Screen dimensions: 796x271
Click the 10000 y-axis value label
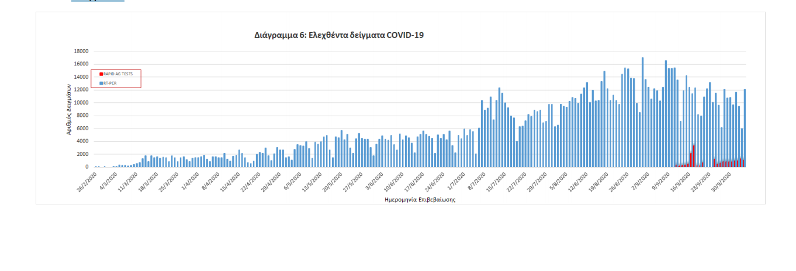click(81, 103)
